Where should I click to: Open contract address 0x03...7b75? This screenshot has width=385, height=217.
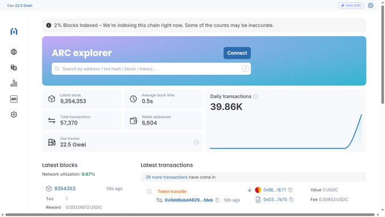[x=275, y=199]
